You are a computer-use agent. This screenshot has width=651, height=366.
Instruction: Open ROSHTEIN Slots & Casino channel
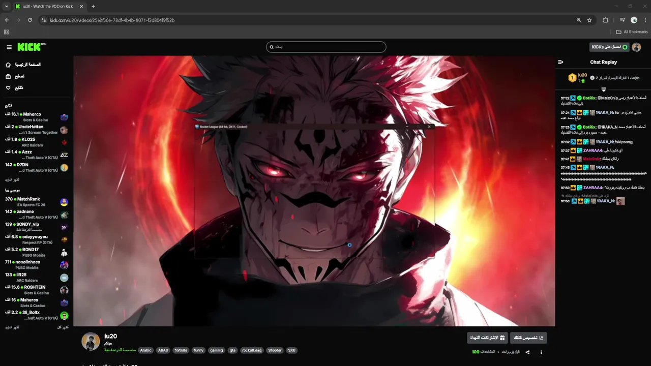(37, 290)
